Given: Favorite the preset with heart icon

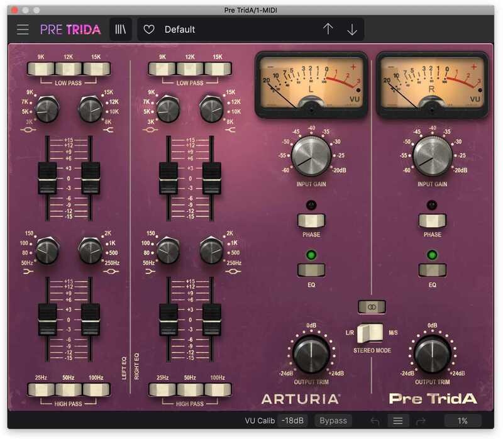Looking at the screenshot, I should tap(149, 30).
